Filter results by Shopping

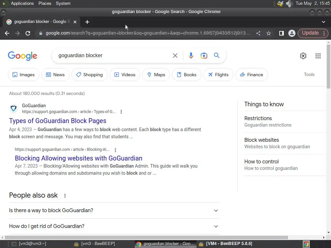[x=90, y=75]
